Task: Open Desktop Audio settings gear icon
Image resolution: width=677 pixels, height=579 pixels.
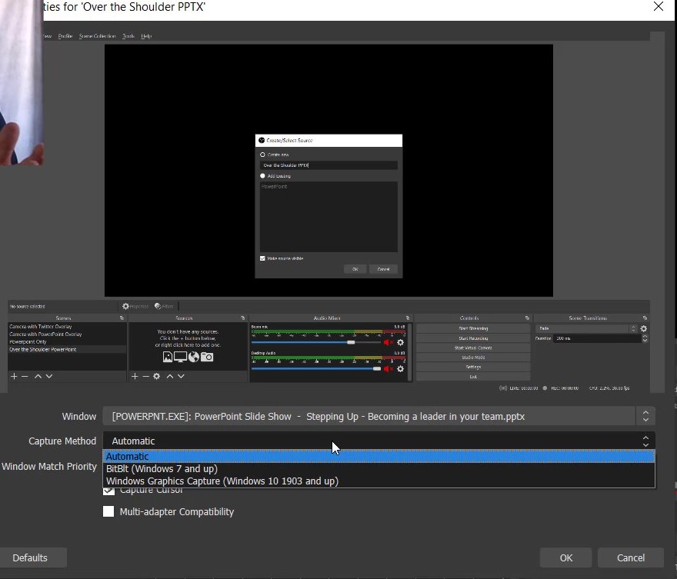Action: [x=400, y=367]
